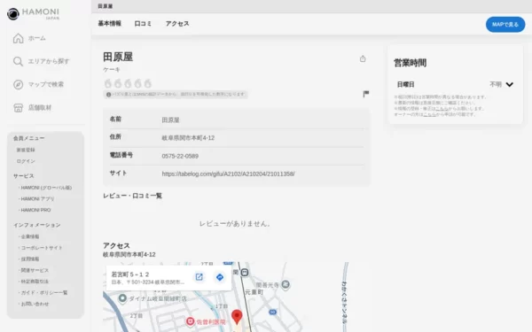The width and height of the screenshot is (532, 332).
Task: Open the 企業情報 link
Action: pyautogui.click(x=30, y=236)
